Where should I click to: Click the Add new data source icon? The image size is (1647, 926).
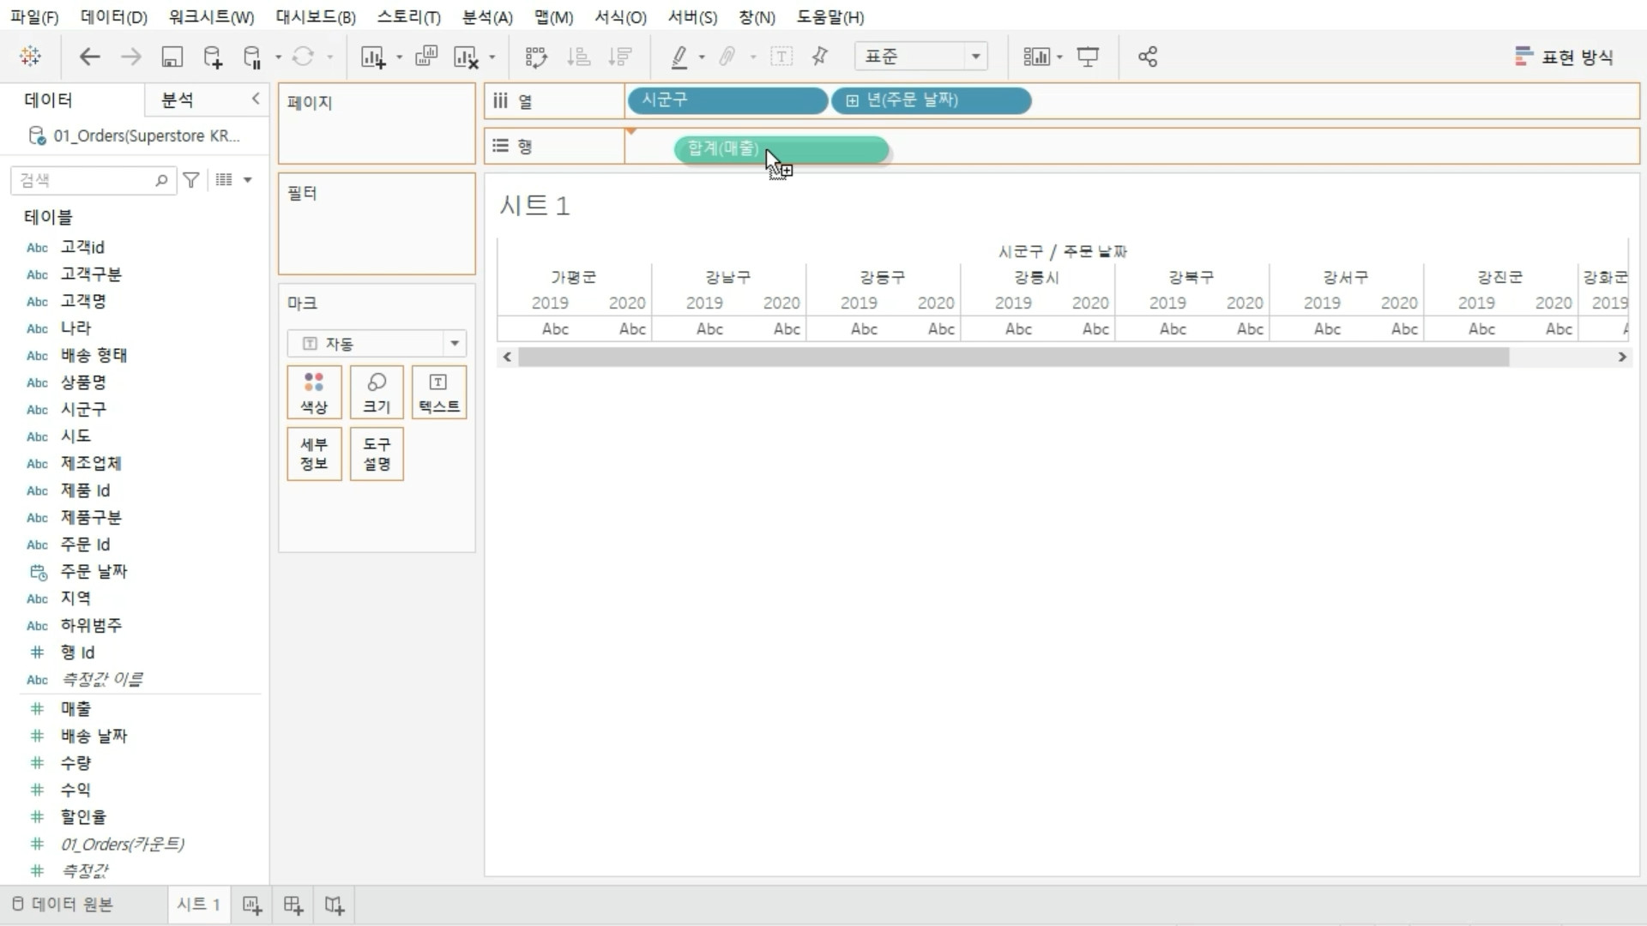[212, 57]
